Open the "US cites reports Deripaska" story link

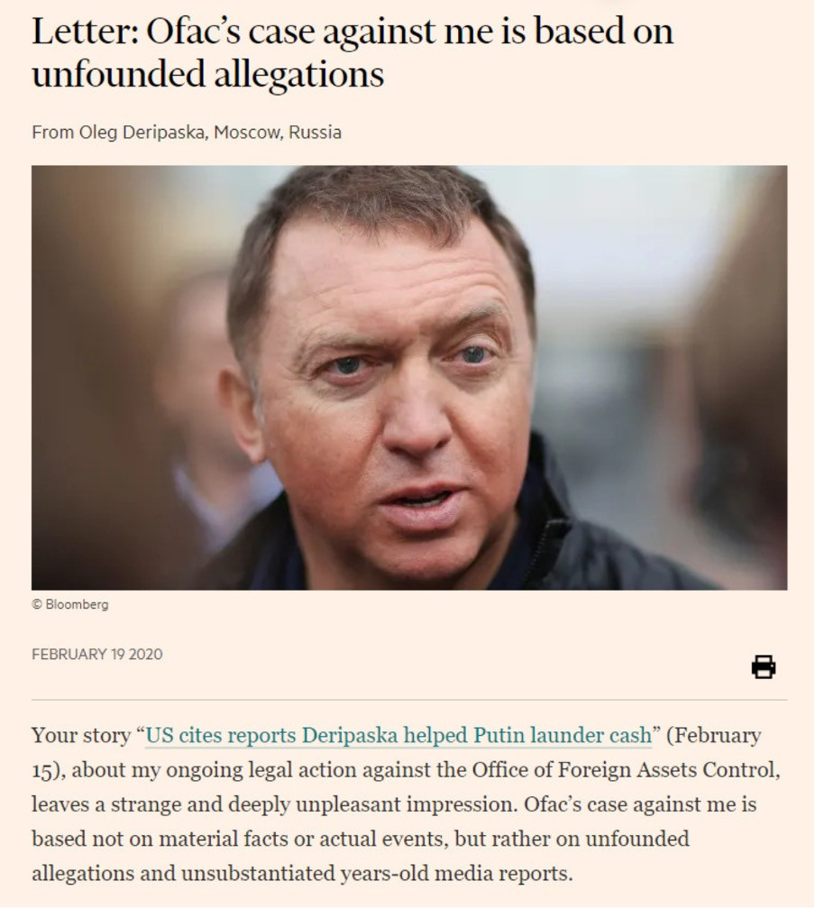pos(398,736)
